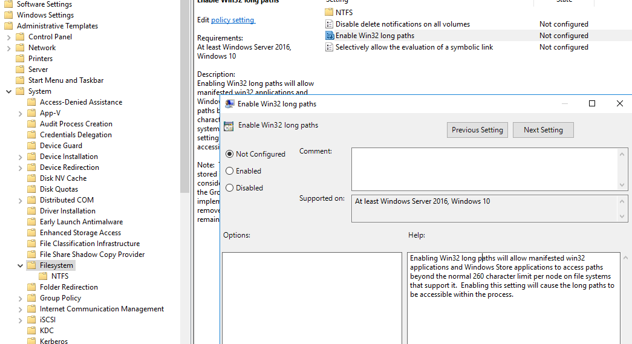Click the Software Settings folder icon
Image resolution: width=632 pixels, height=344 pixels.
[8, 4]
